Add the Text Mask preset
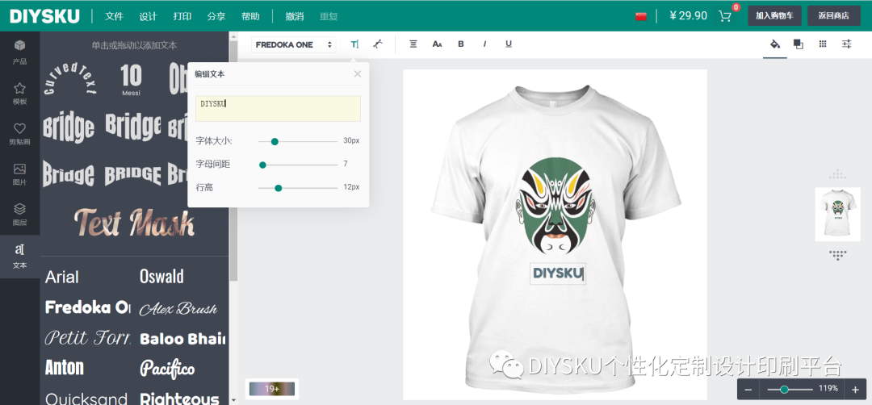Viewport: 872px width, 405px height. point(135,222)
